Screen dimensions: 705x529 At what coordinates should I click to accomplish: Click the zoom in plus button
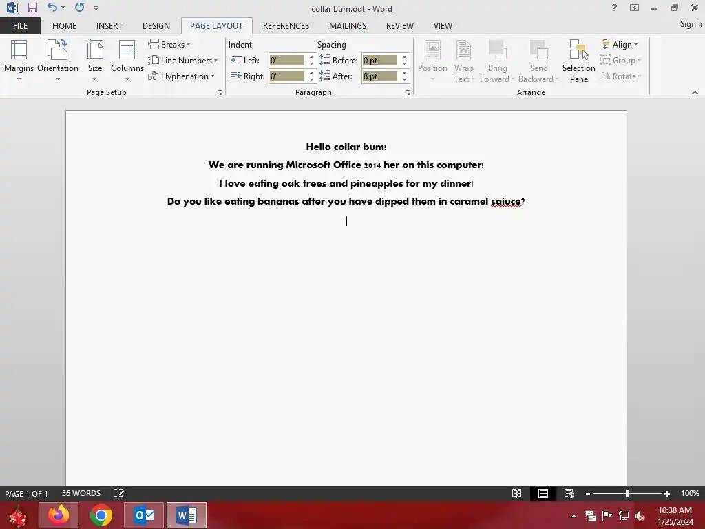[x=667, y=494]
